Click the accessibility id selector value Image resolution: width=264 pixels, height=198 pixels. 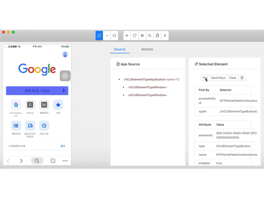tap(238, 101)
